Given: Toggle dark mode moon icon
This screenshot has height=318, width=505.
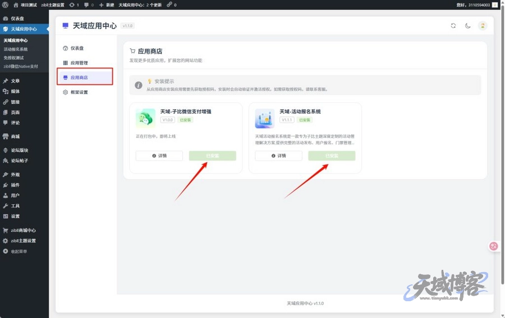Looking at the screenshot, I should tap(467, 26).
